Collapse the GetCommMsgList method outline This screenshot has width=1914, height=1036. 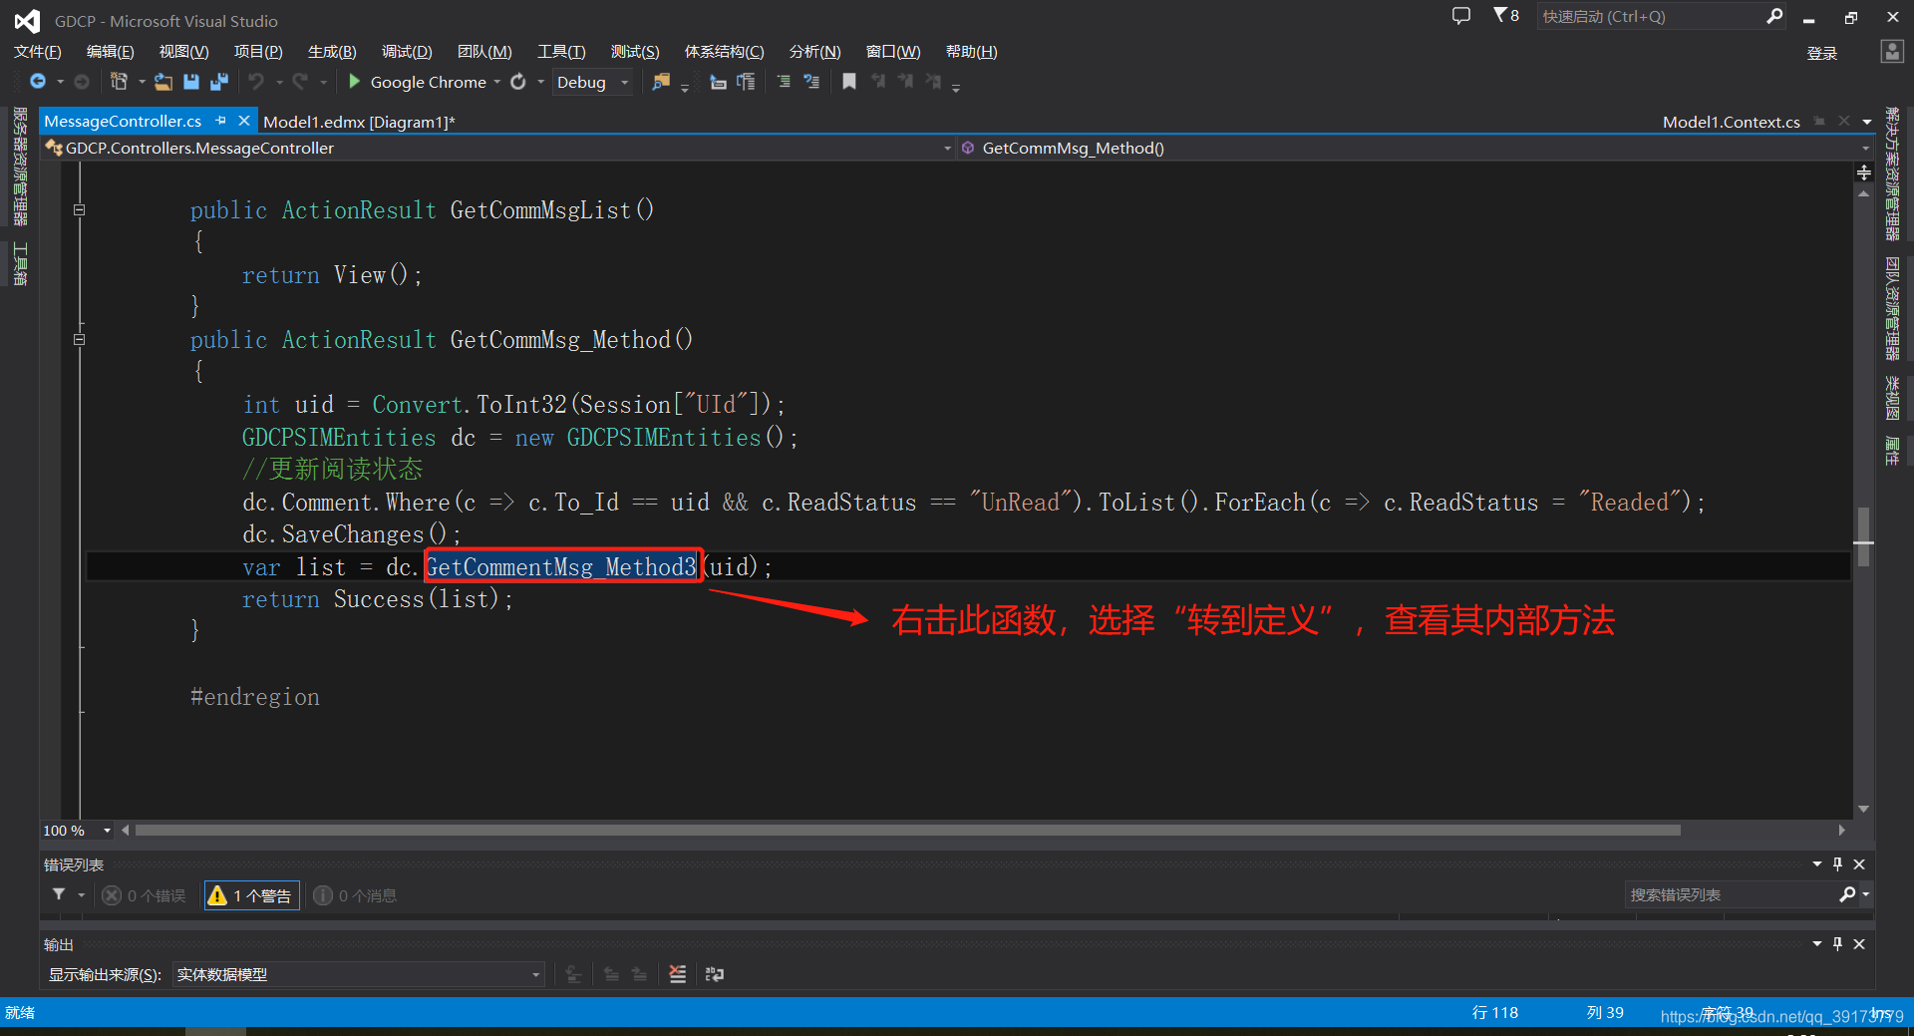click(79, 209)
